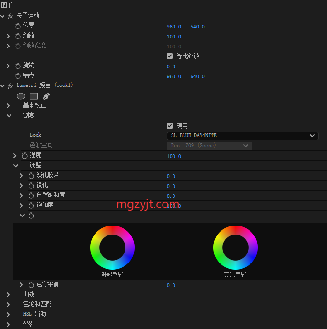Click the 曲线 section label
The height and width of the screenshot is (329, 327).
[x=29, y=294]
